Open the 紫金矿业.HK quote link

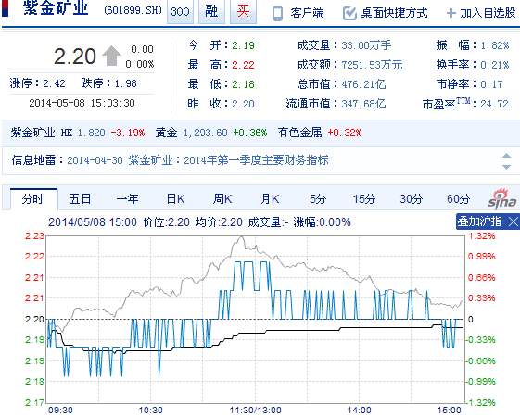coord(42,133)
